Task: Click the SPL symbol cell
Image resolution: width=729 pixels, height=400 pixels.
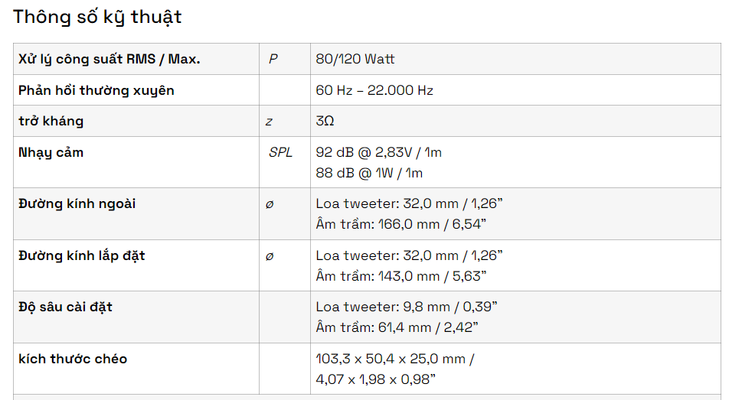Action: click(280, 152)
